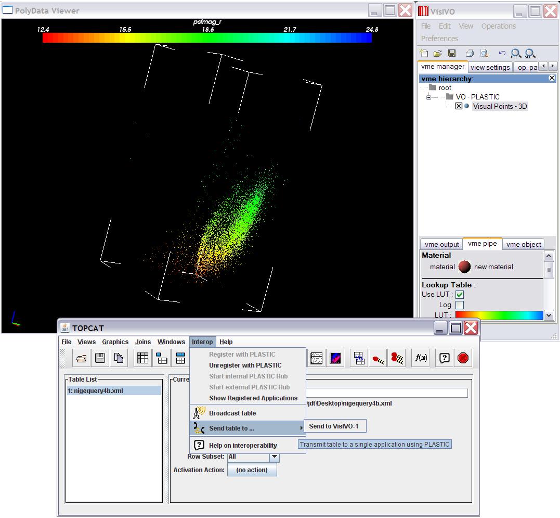Open file using VisIVO open folder icon
The width and height of the screenshot is (560, 518).
point(438,53)
